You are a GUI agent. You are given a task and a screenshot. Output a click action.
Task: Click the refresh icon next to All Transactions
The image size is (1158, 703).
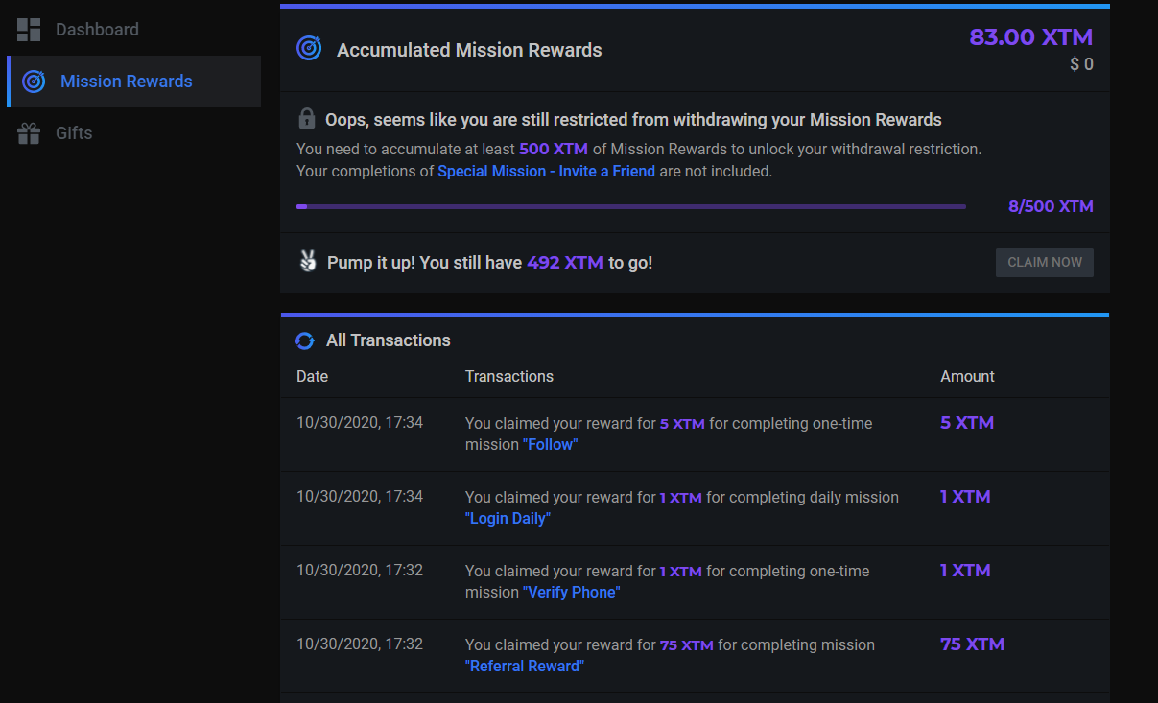point(305,340)
